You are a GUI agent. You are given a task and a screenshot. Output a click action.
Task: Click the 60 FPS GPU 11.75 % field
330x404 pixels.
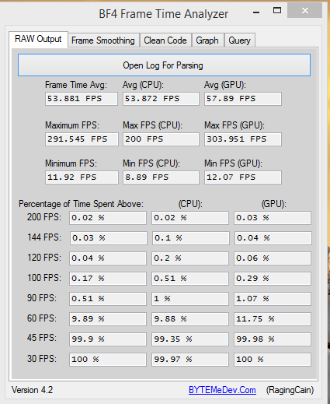pyautogui.click(x=273, y=319)
